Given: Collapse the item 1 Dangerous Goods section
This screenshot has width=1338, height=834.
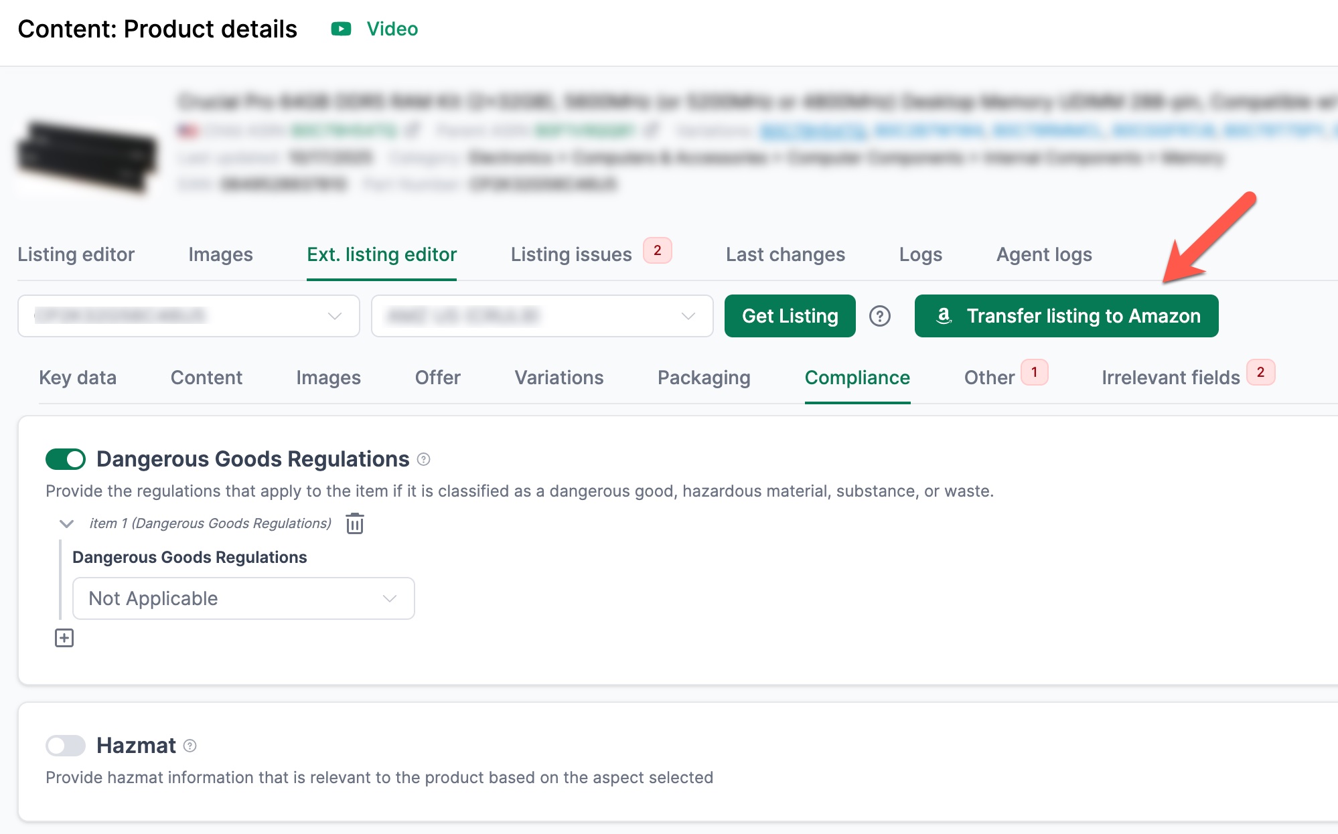Looking at the screenshot, I should pos(66,523).
